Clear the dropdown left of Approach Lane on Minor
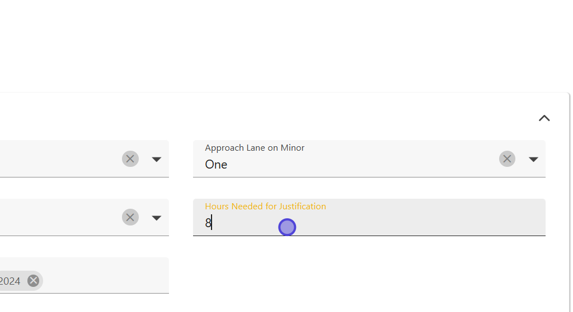This screenshot has height=312, width=573. click(x=130, y=159)
